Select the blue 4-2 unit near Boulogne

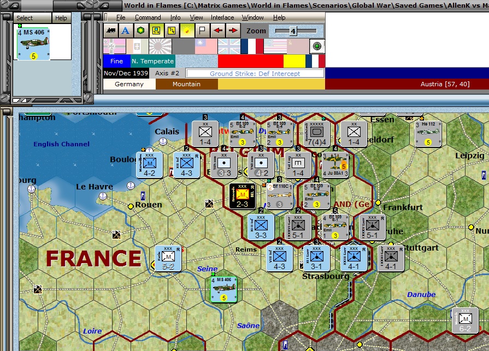149,165
